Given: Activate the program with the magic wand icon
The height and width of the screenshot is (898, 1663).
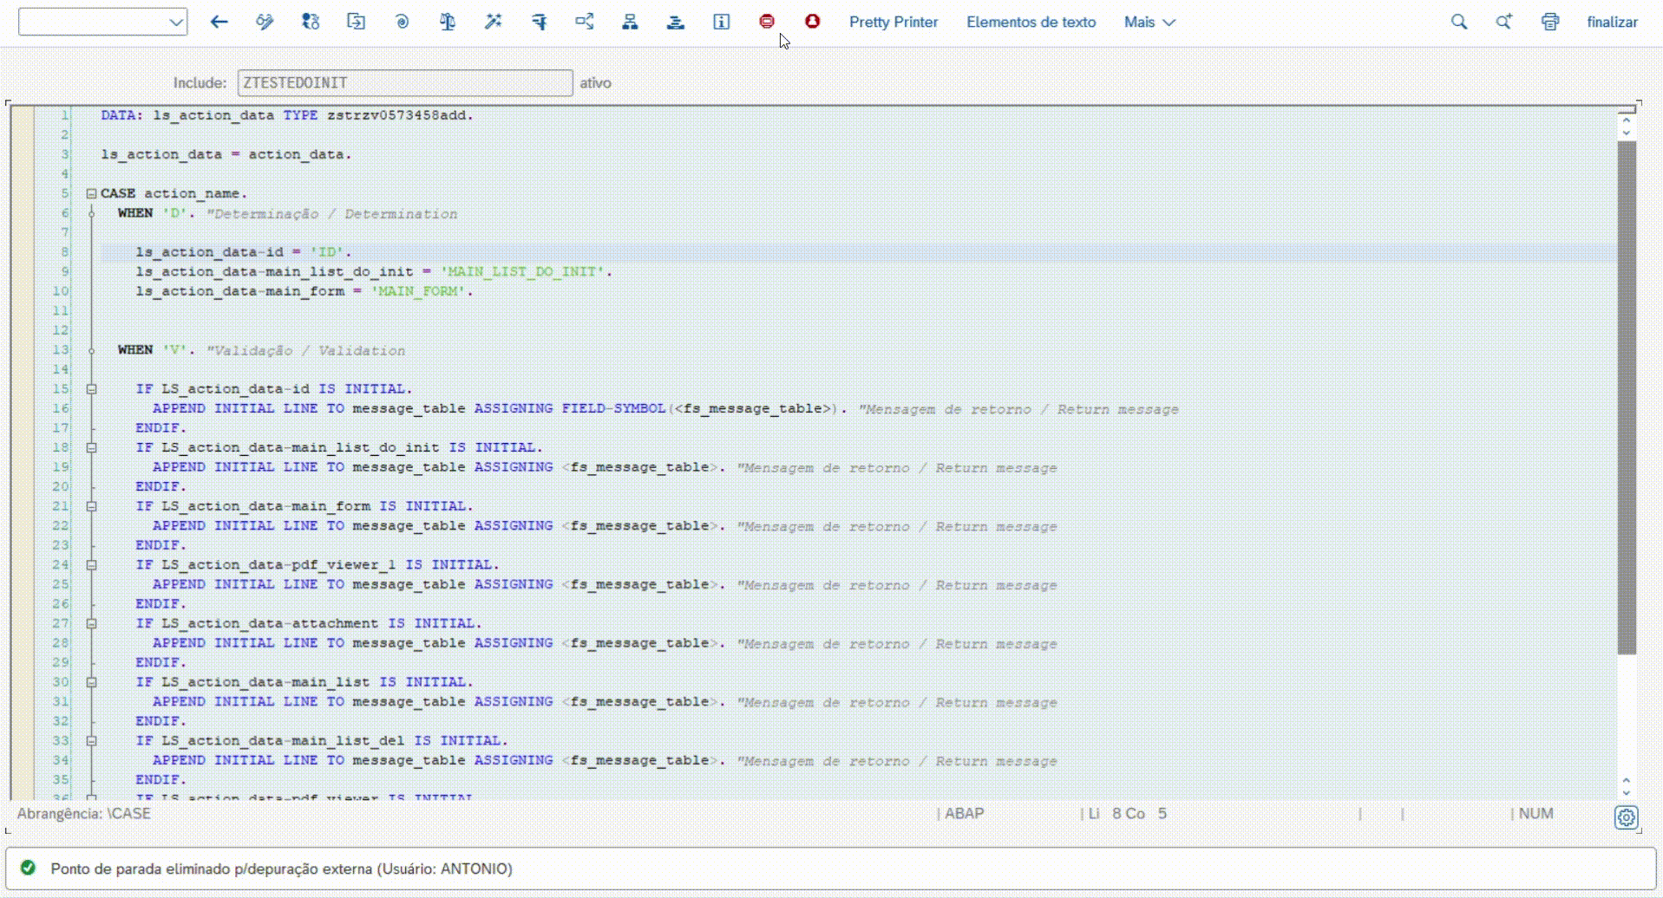Looking at the screenshot, I should click(494, 22).
